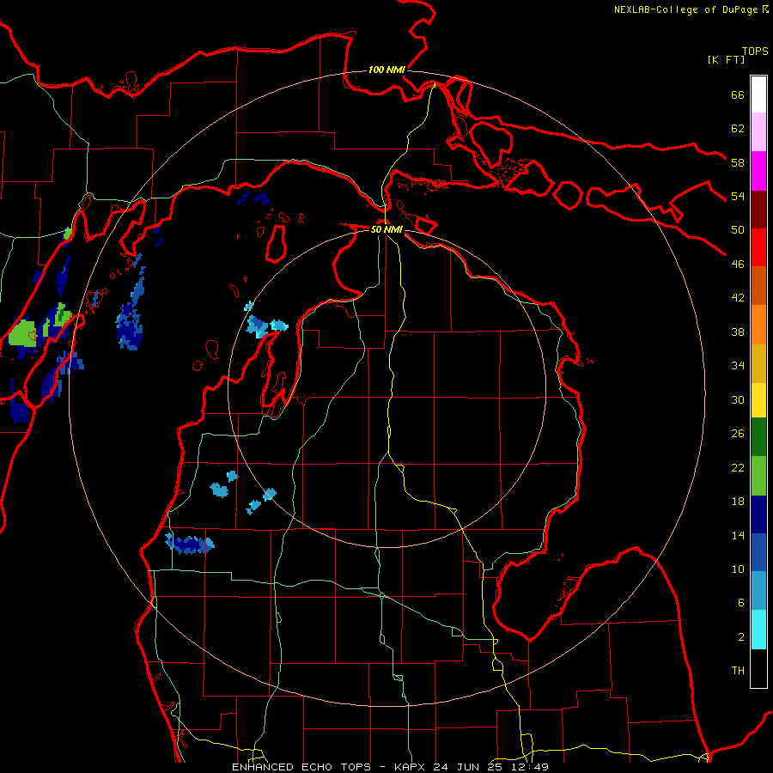Pick the dark orange legend swatch
The width and height of the screenshot is (773, 773).
coord(758,286)
